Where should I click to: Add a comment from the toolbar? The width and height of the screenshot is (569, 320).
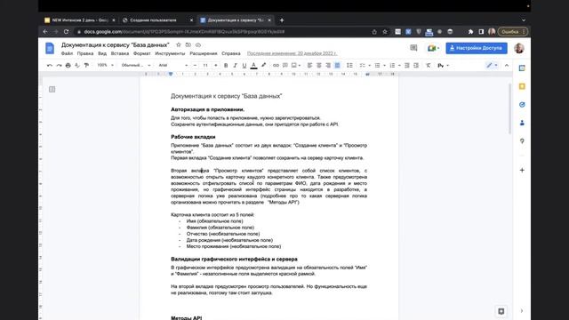[284, 65]
